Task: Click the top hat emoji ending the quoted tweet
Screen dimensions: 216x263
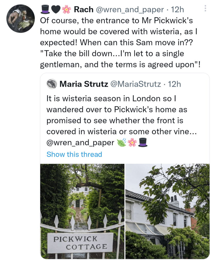Action: point(143,142)
